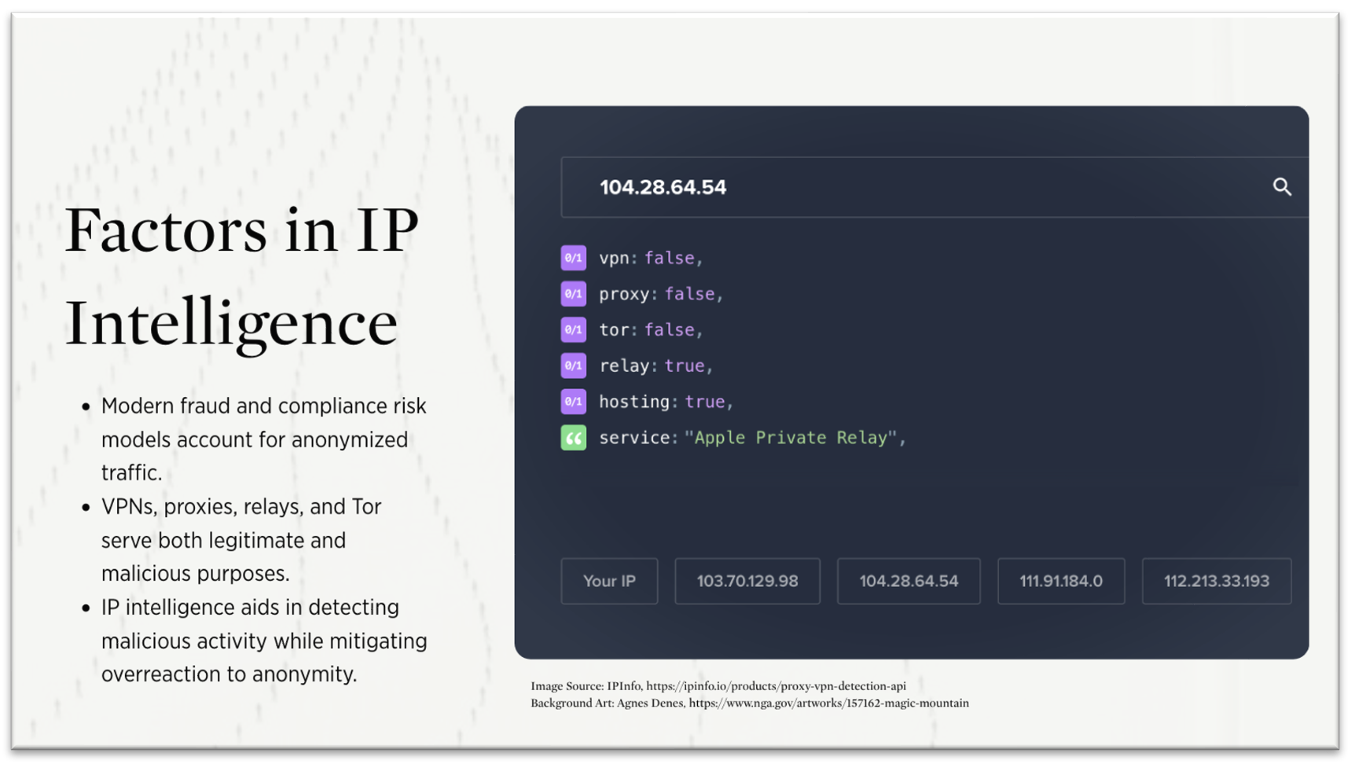Screen dimensions: 1355x764
Task: Click the boolean icon beside proxy
Action: [573, 294]
